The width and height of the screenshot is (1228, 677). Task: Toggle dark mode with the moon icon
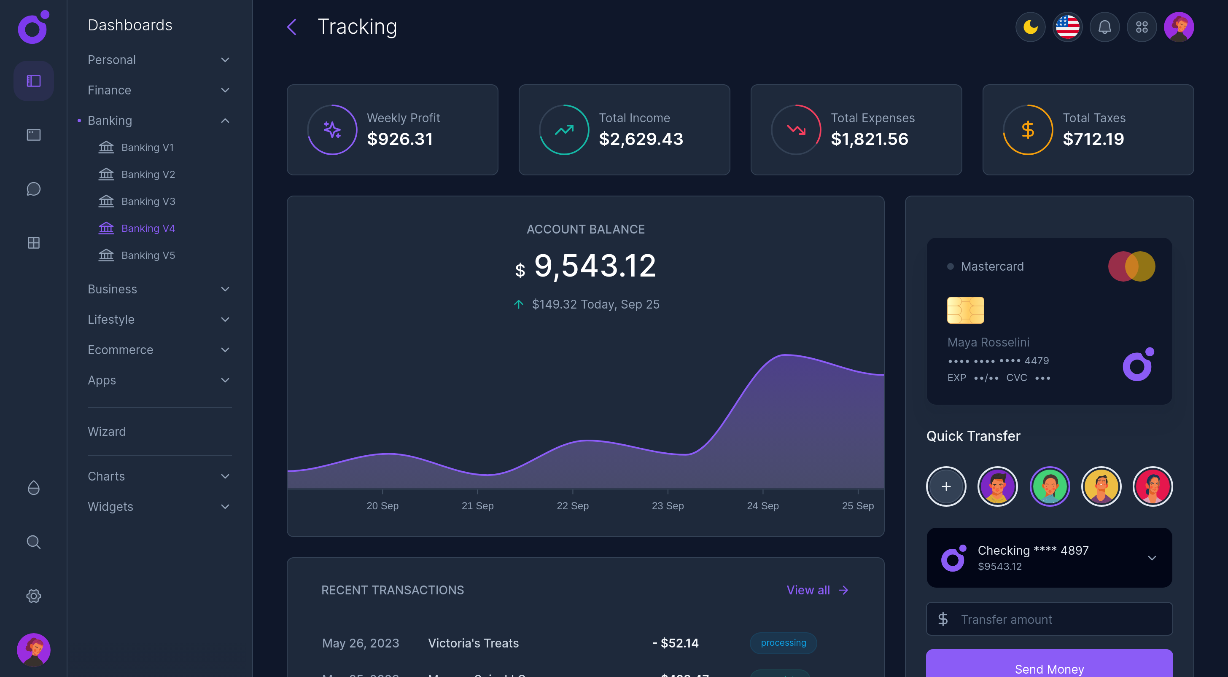point(1030,27)
